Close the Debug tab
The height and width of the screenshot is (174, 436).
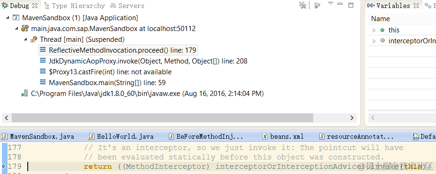coord(35,5)
